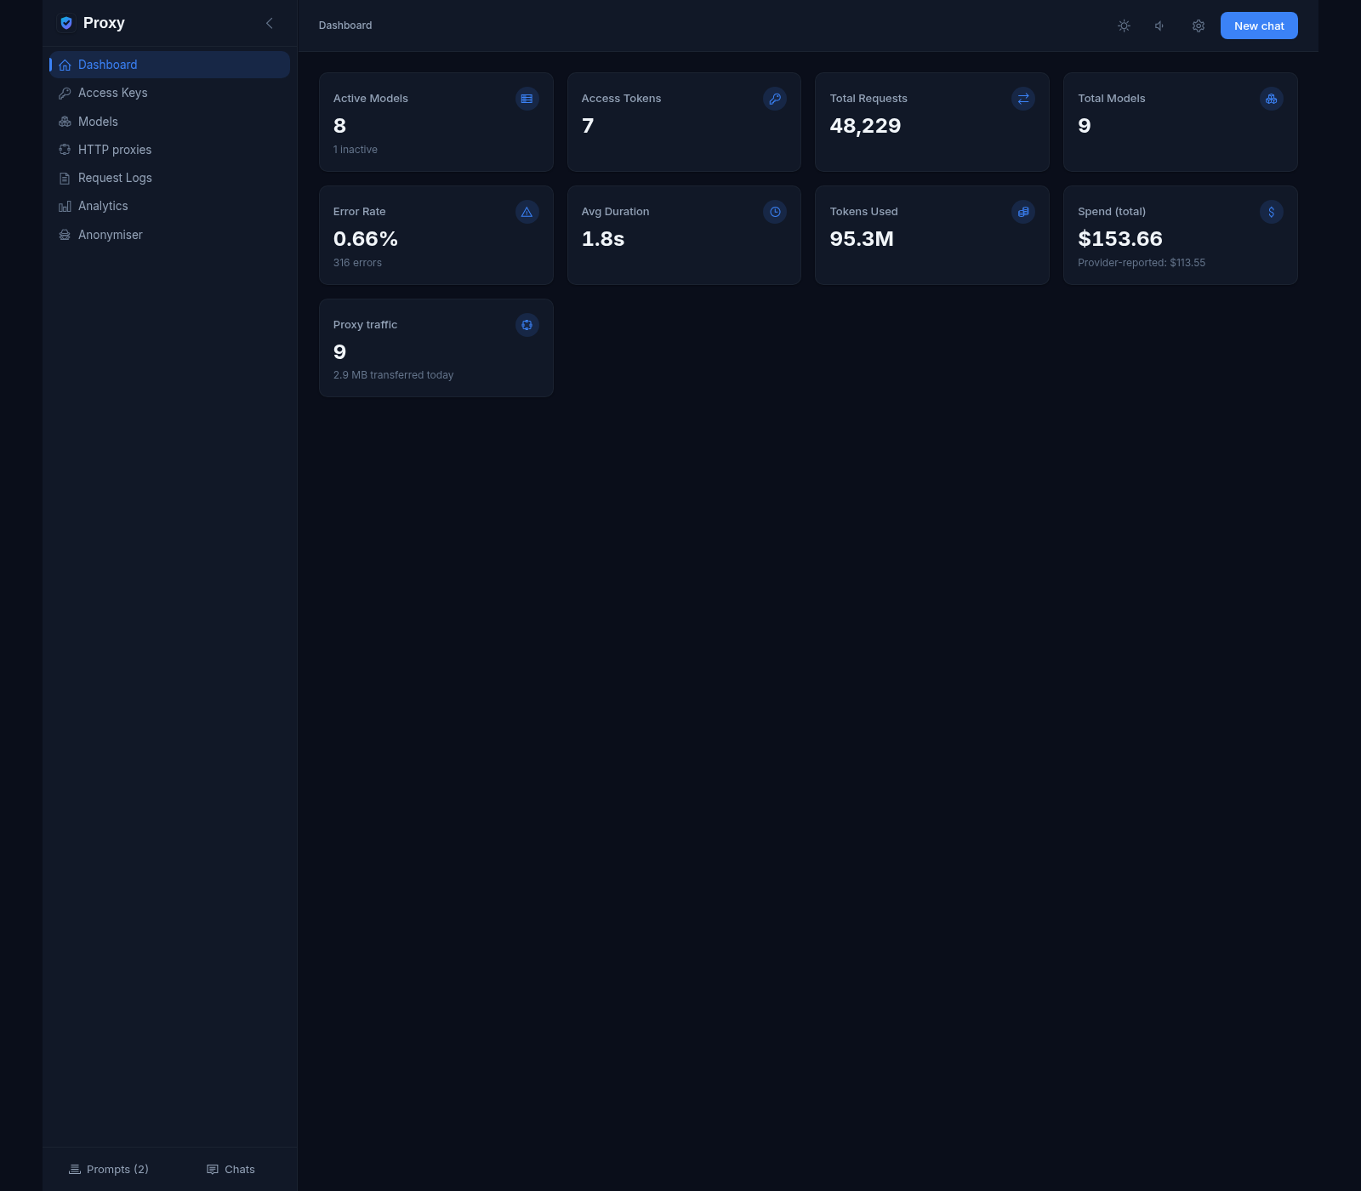Click the Proxy shield logo icon
Viewport: 1361px width, 1191px height.
coord(66,23)
